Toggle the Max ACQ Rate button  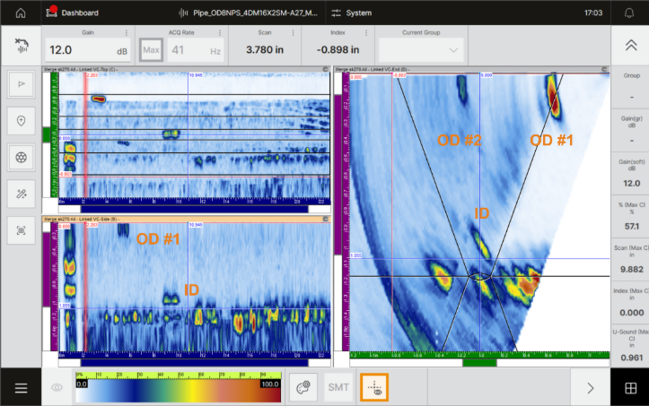[x=151, y=49]
